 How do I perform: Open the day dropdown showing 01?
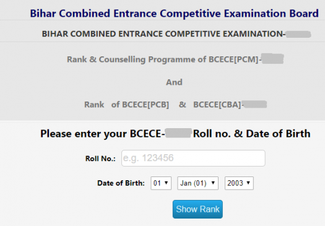pyautogui.click(x=161, y=183)
